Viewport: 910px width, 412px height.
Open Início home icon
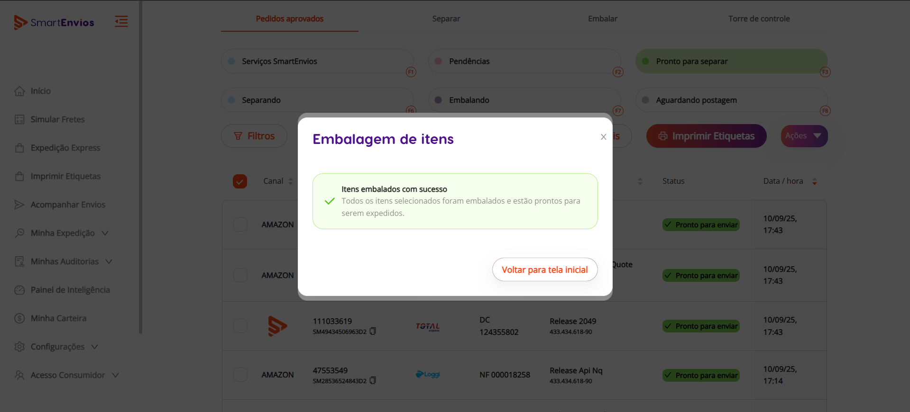coord(19,91)
